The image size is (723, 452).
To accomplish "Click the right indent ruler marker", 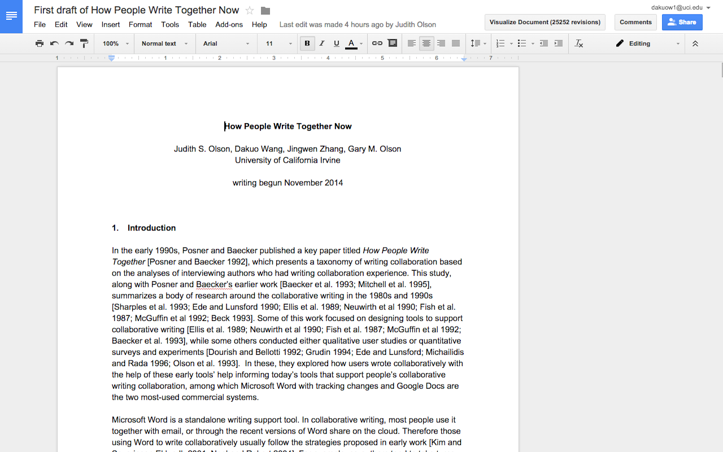I will click(x=464, y=59).
